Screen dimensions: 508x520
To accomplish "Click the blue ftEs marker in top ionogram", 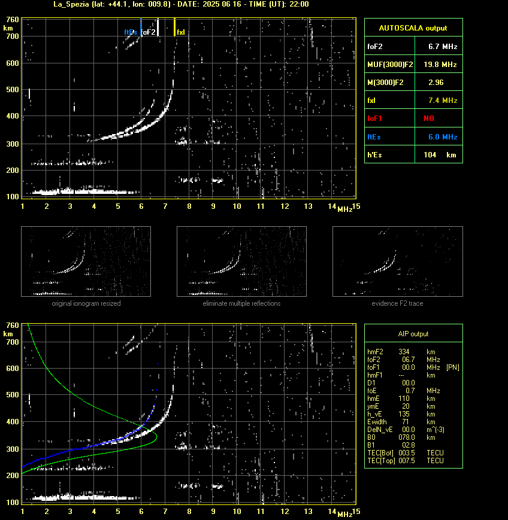I will pyautogui.click(x=141, y=27).
